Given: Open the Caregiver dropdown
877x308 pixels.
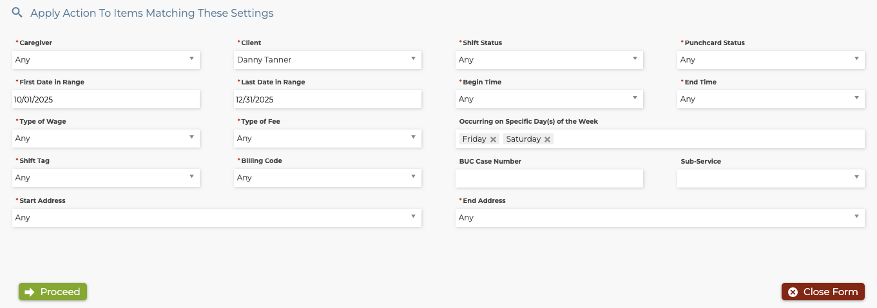Looking at the screenshot, I should (106, 60).
